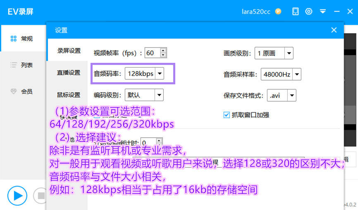358x210 pixels.
Task: Toggle the 抓取窗口加强 checkbox
Action: click(227, 115)
